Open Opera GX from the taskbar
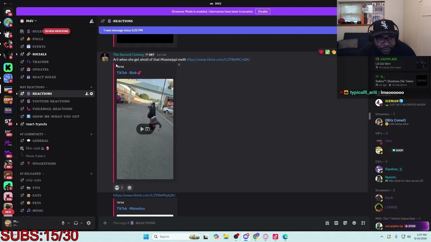Screen dimensions: 431x242 266,237
